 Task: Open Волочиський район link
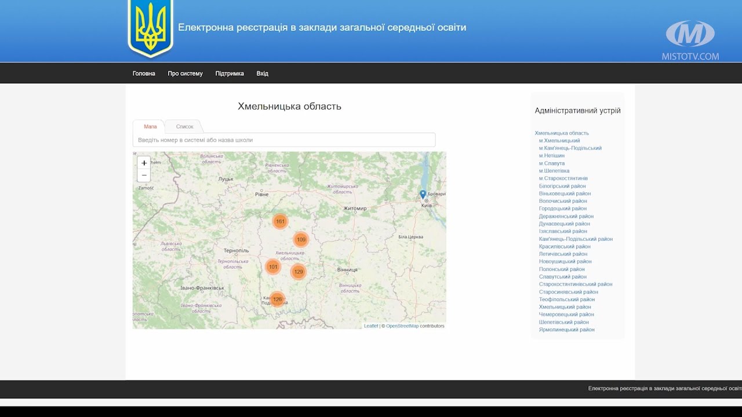563,201
